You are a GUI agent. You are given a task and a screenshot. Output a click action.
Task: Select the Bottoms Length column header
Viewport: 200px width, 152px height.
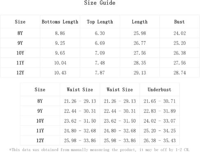[x=60, y=22]
